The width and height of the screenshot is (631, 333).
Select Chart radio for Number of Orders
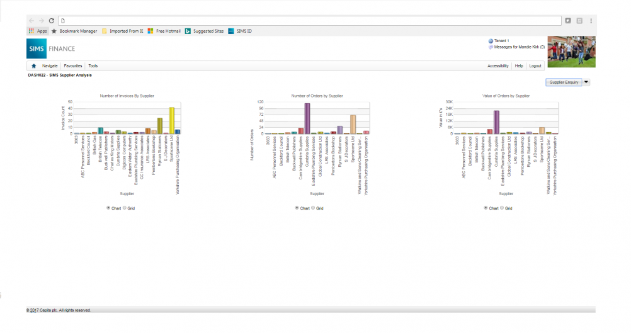(x=297, y=208)
